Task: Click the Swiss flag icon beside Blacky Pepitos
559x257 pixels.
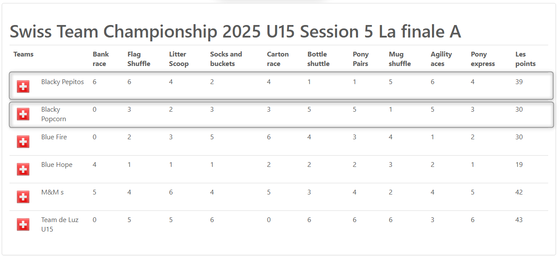Action: pos(23,87)
